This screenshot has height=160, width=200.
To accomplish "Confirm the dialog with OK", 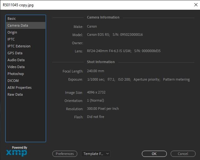I will [x=154, y=154].
